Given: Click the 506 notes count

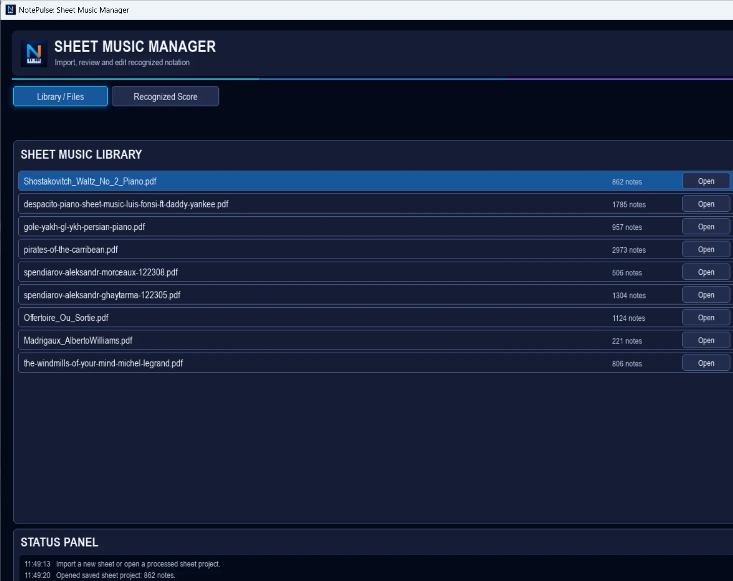Looking at the screenshot, I should click(627, 273).
